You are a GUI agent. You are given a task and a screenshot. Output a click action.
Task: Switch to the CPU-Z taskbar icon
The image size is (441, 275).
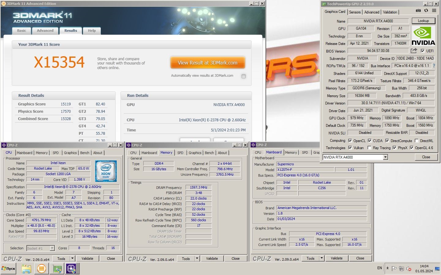click(71, 269)
